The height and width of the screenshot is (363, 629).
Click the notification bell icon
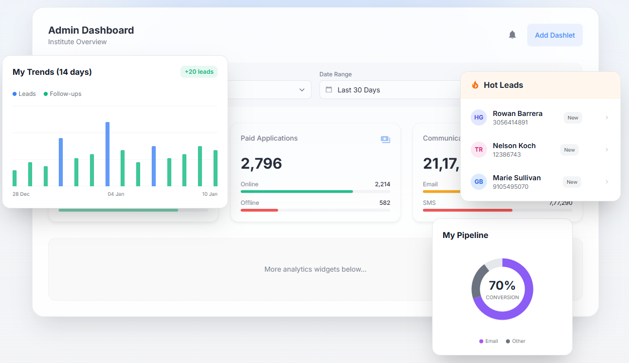pyautogui.click(x=512, y=35)
